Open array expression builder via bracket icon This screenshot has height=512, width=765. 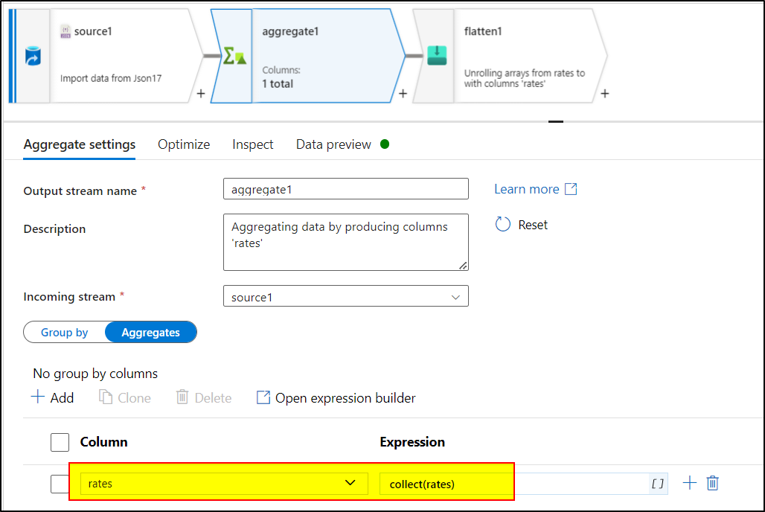658,483
